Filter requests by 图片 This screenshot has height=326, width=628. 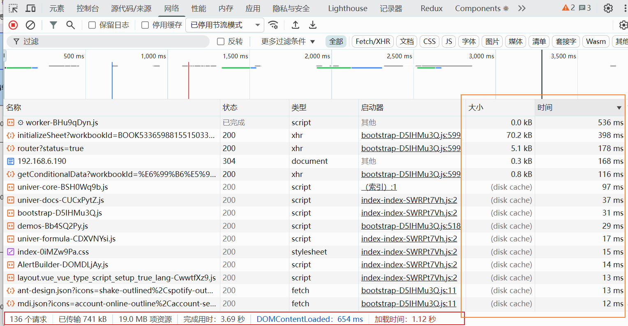pos(492,41)
